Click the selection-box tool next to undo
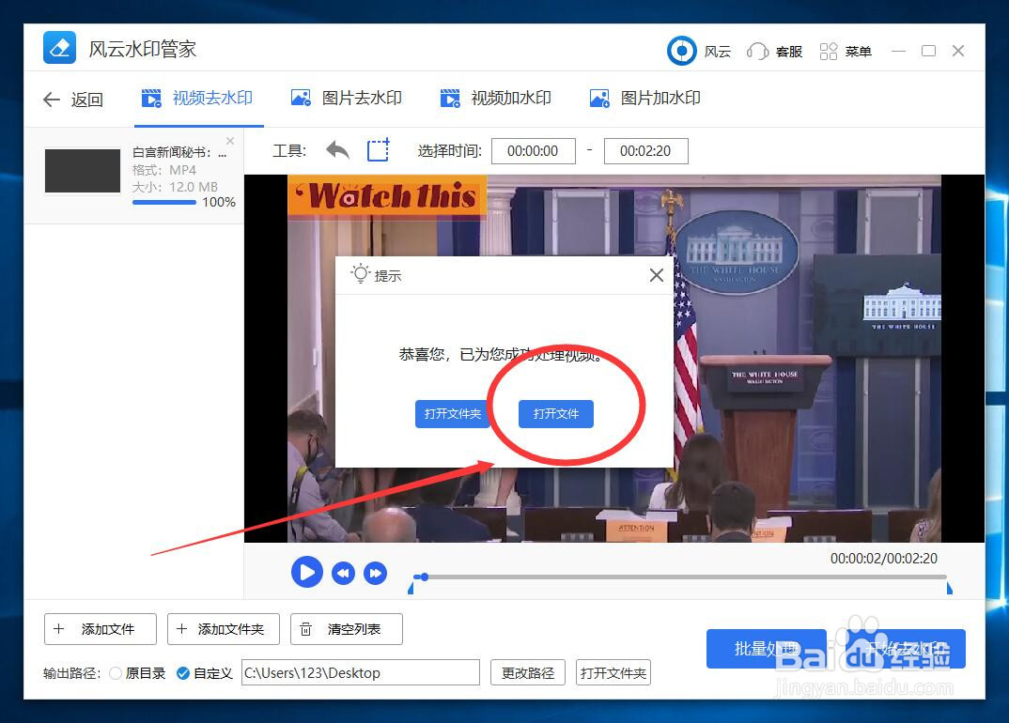The width and height of the screenshot is (1009, 723). tap(378, 150)
